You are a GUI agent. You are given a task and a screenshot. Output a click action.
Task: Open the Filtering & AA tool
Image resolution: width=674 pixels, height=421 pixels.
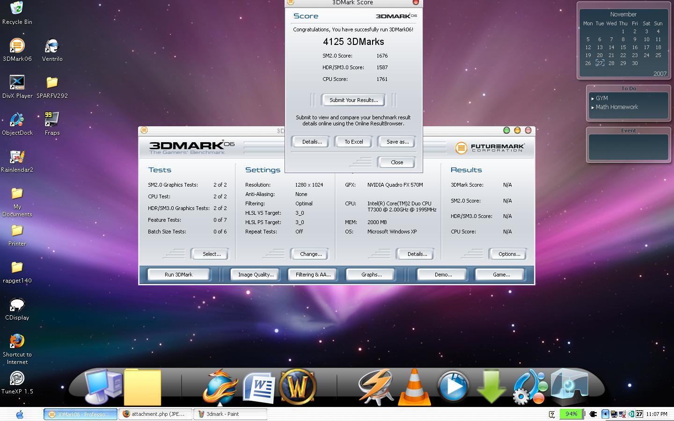tap(313, 275)
